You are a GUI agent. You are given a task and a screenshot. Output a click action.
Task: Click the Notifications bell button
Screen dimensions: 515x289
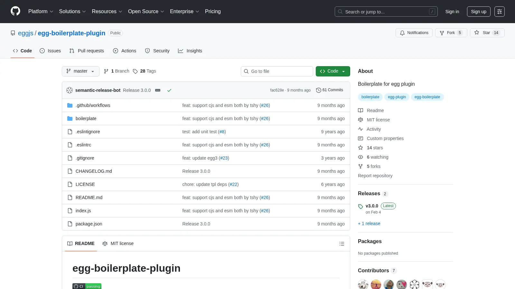(x=414, y=33)
